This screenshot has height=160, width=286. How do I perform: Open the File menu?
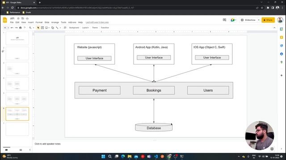click(12, 22)
